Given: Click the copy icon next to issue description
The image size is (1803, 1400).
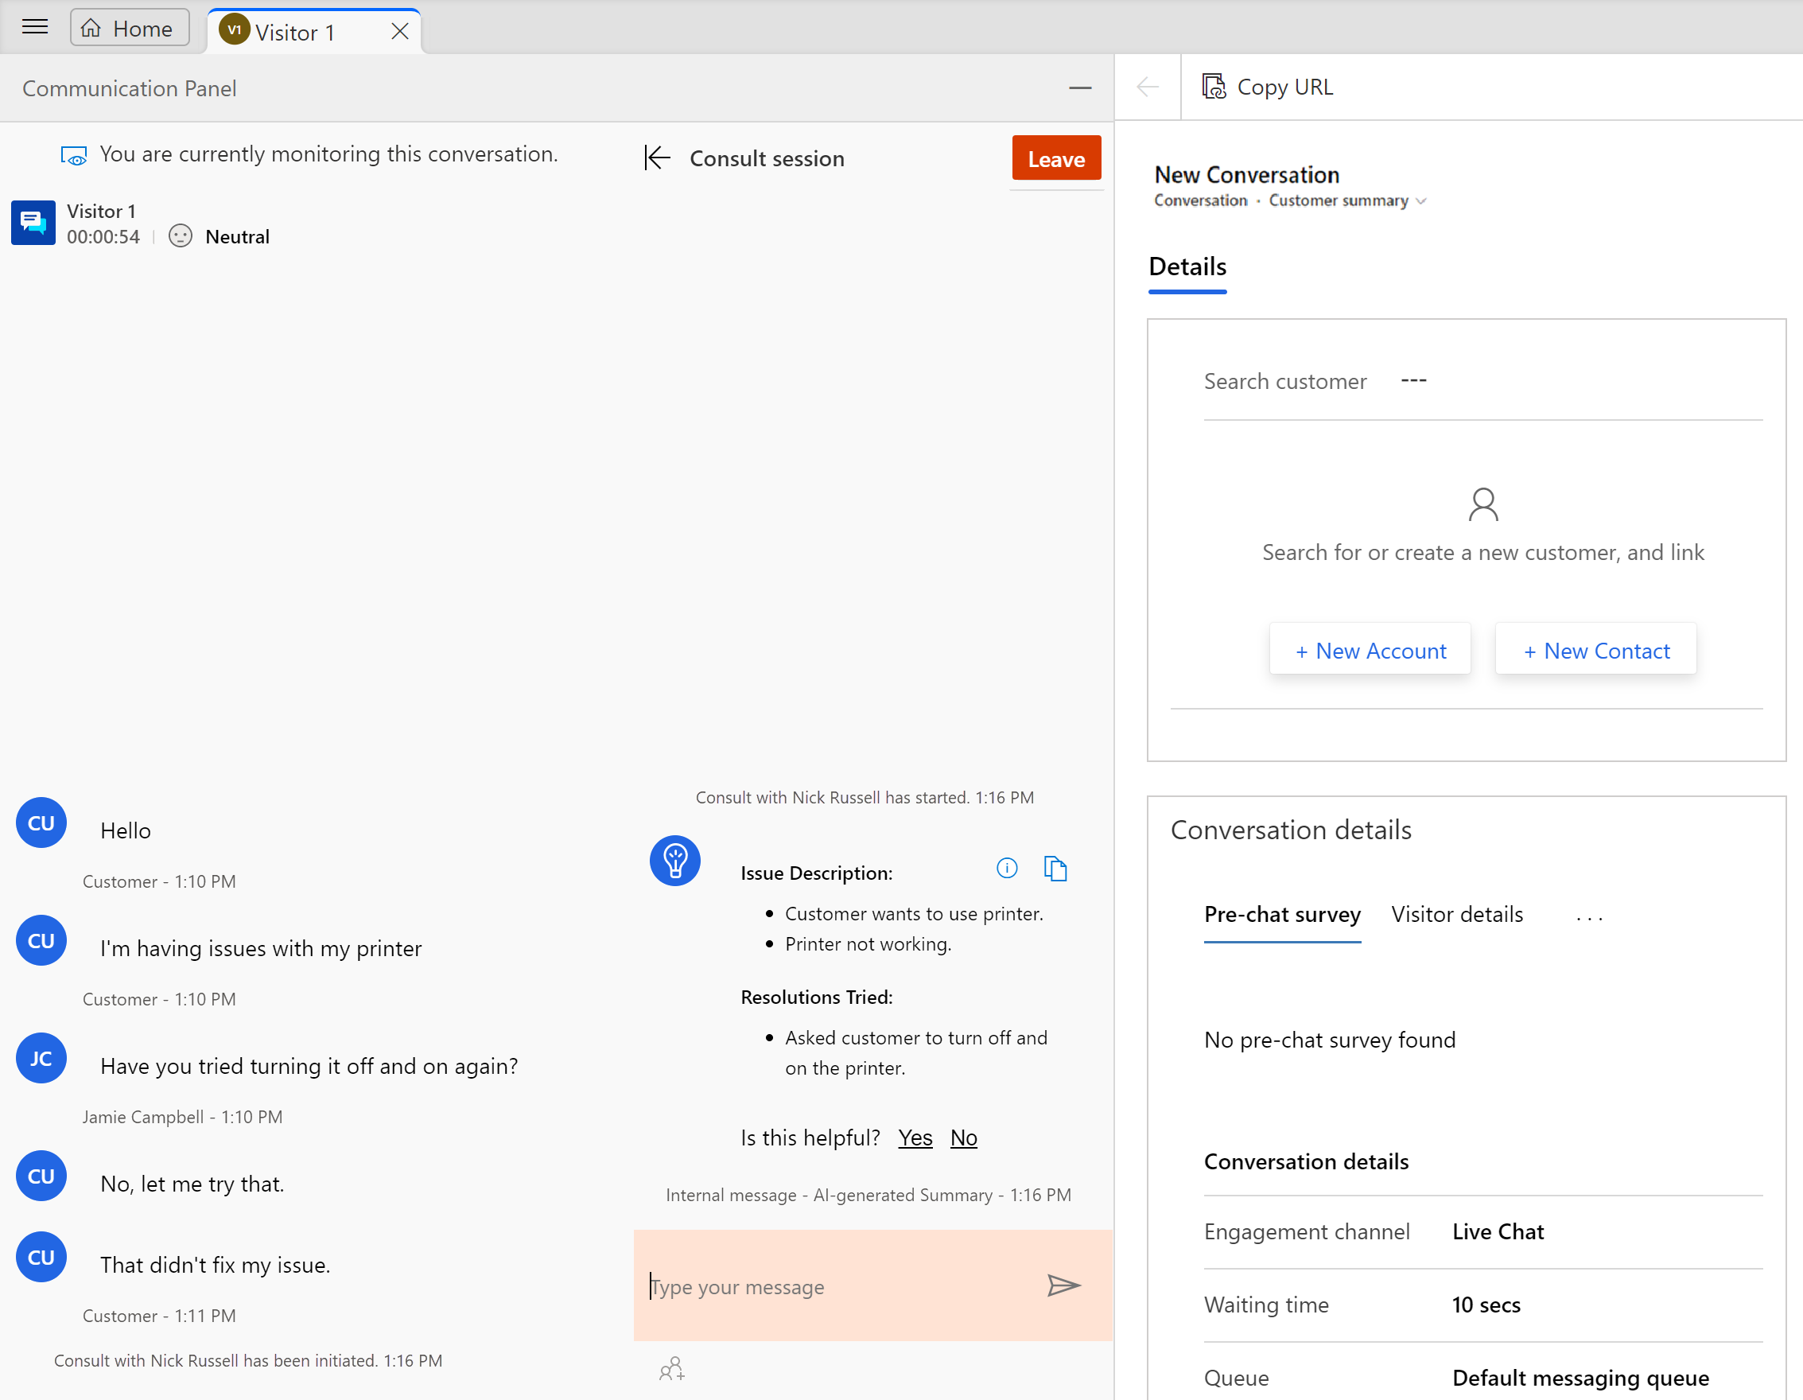Looking at the screenshot, I should click(x=1055, y=867).
